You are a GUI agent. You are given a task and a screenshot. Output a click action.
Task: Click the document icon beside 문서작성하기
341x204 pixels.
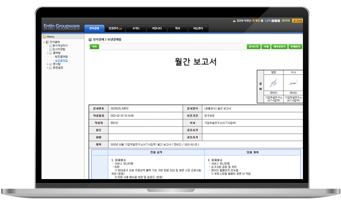51,46
